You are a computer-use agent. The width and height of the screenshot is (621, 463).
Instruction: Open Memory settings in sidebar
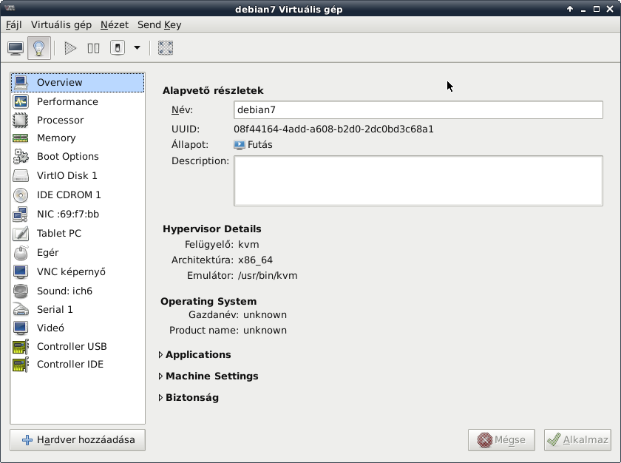pos(56,138)
